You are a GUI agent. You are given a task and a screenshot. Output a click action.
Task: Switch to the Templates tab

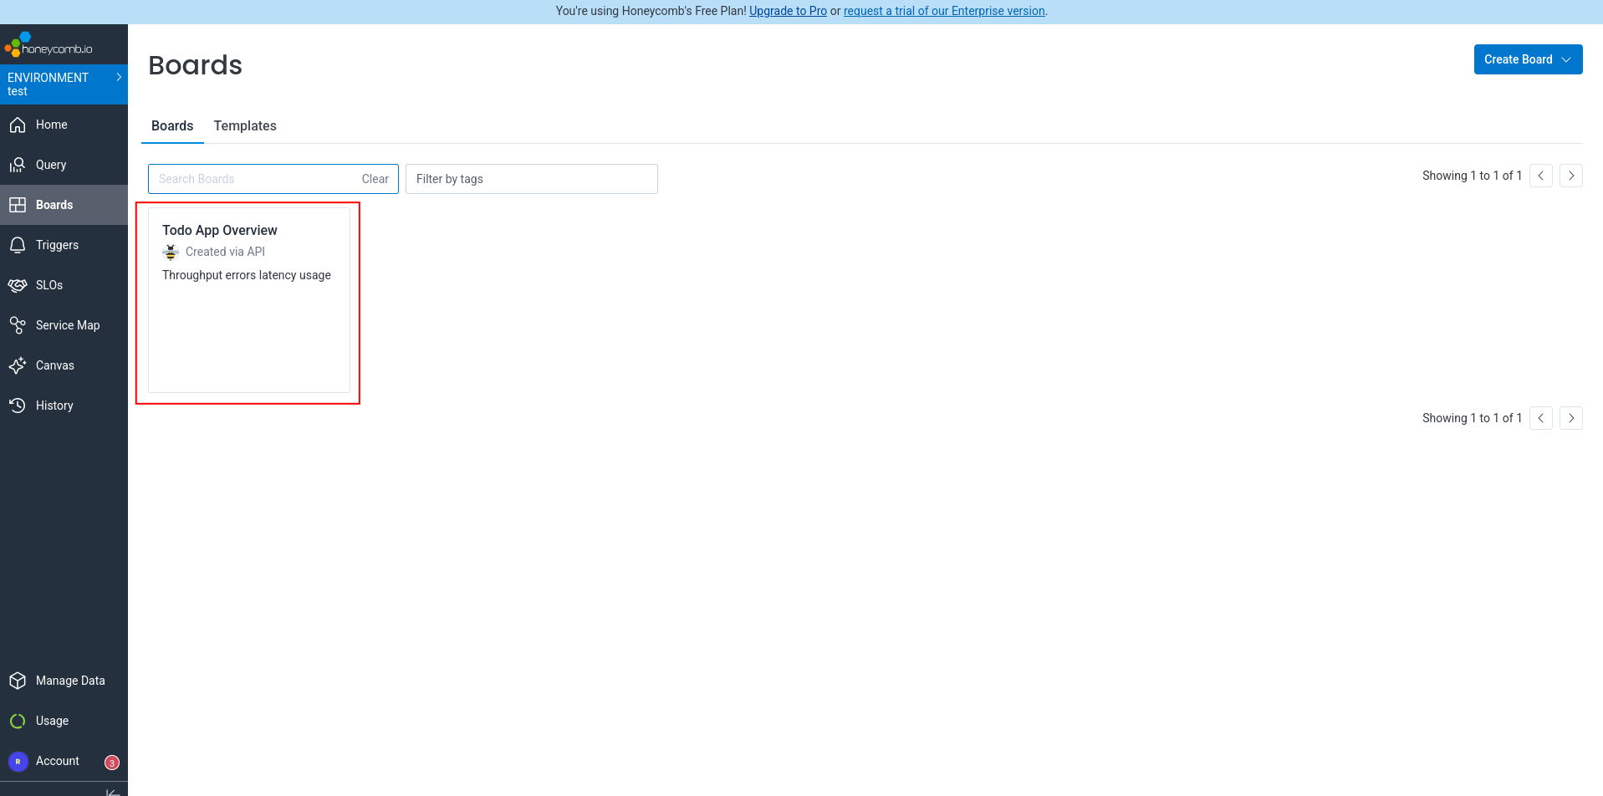coord(245,125)
